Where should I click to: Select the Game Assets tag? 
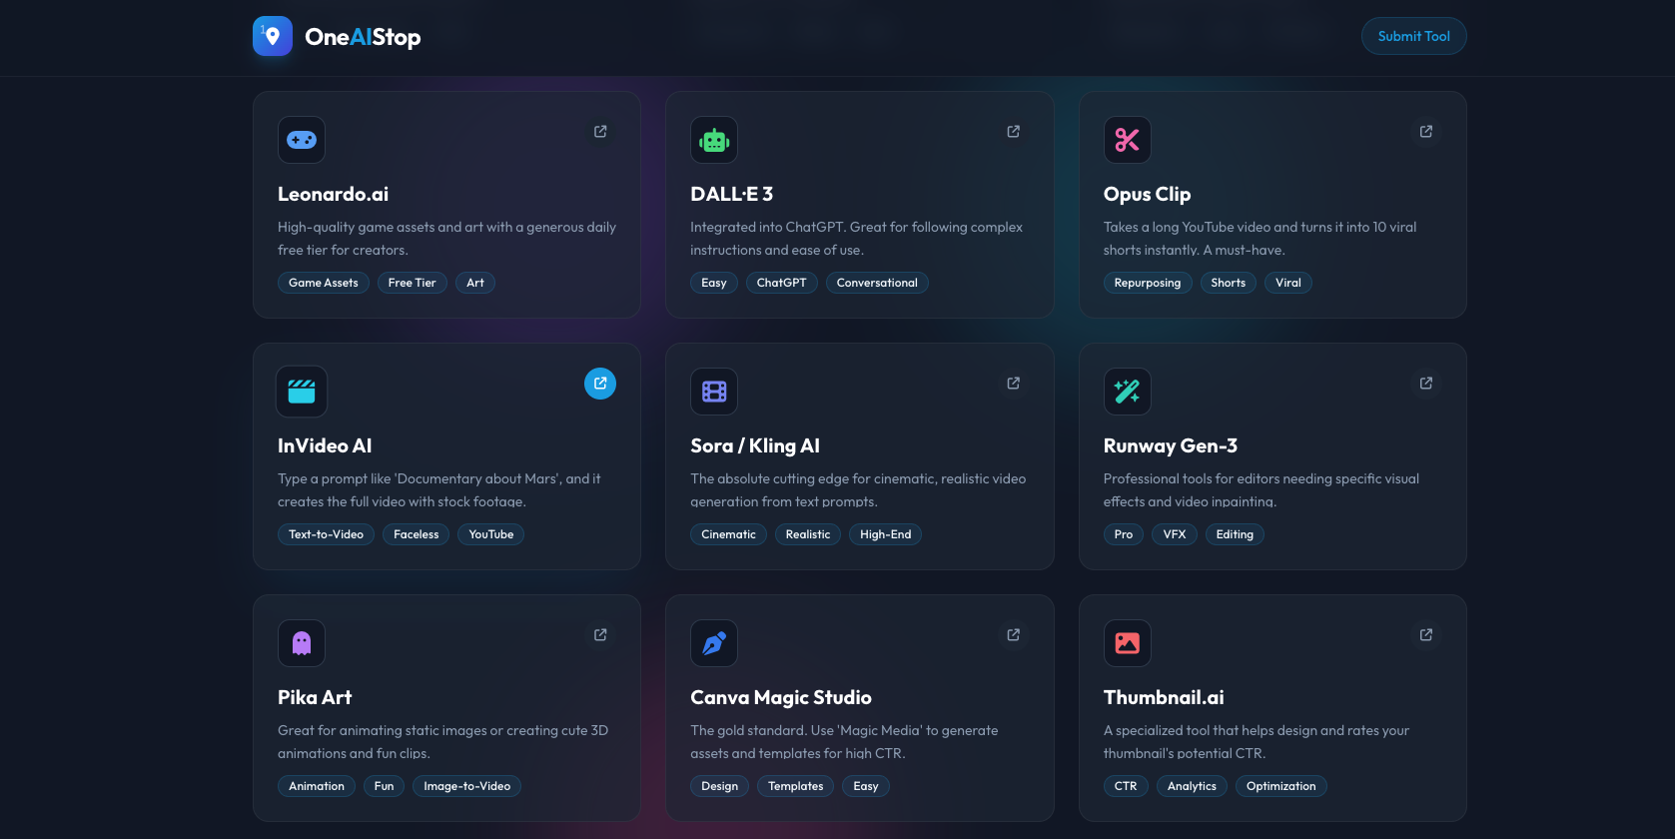(324, 283)
